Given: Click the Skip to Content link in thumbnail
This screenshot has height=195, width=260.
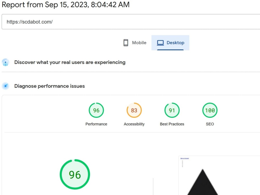Looking at the screenshot, I should [x=185, y=158].
